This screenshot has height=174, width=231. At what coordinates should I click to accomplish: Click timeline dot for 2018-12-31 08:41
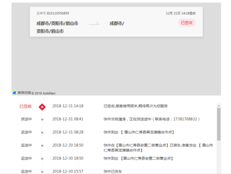tap(42, 120)
